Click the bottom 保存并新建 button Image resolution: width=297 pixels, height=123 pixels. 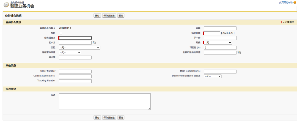click(109, 117)
